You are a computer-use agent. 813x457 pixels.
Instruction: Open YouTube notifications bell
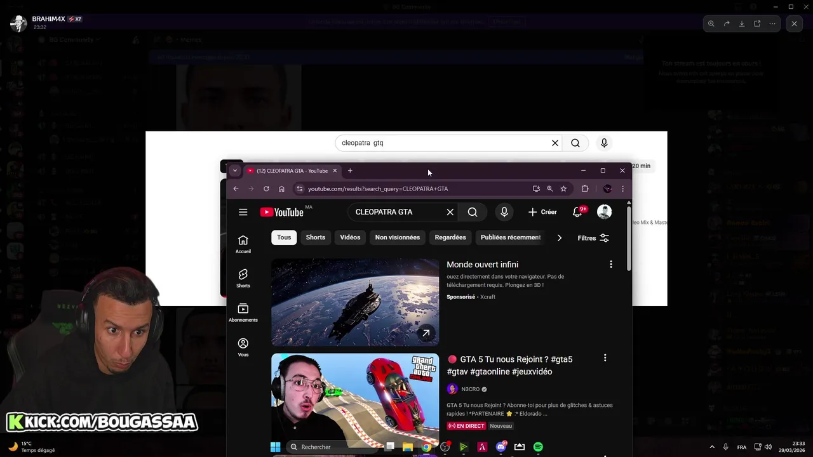[577, 212]
